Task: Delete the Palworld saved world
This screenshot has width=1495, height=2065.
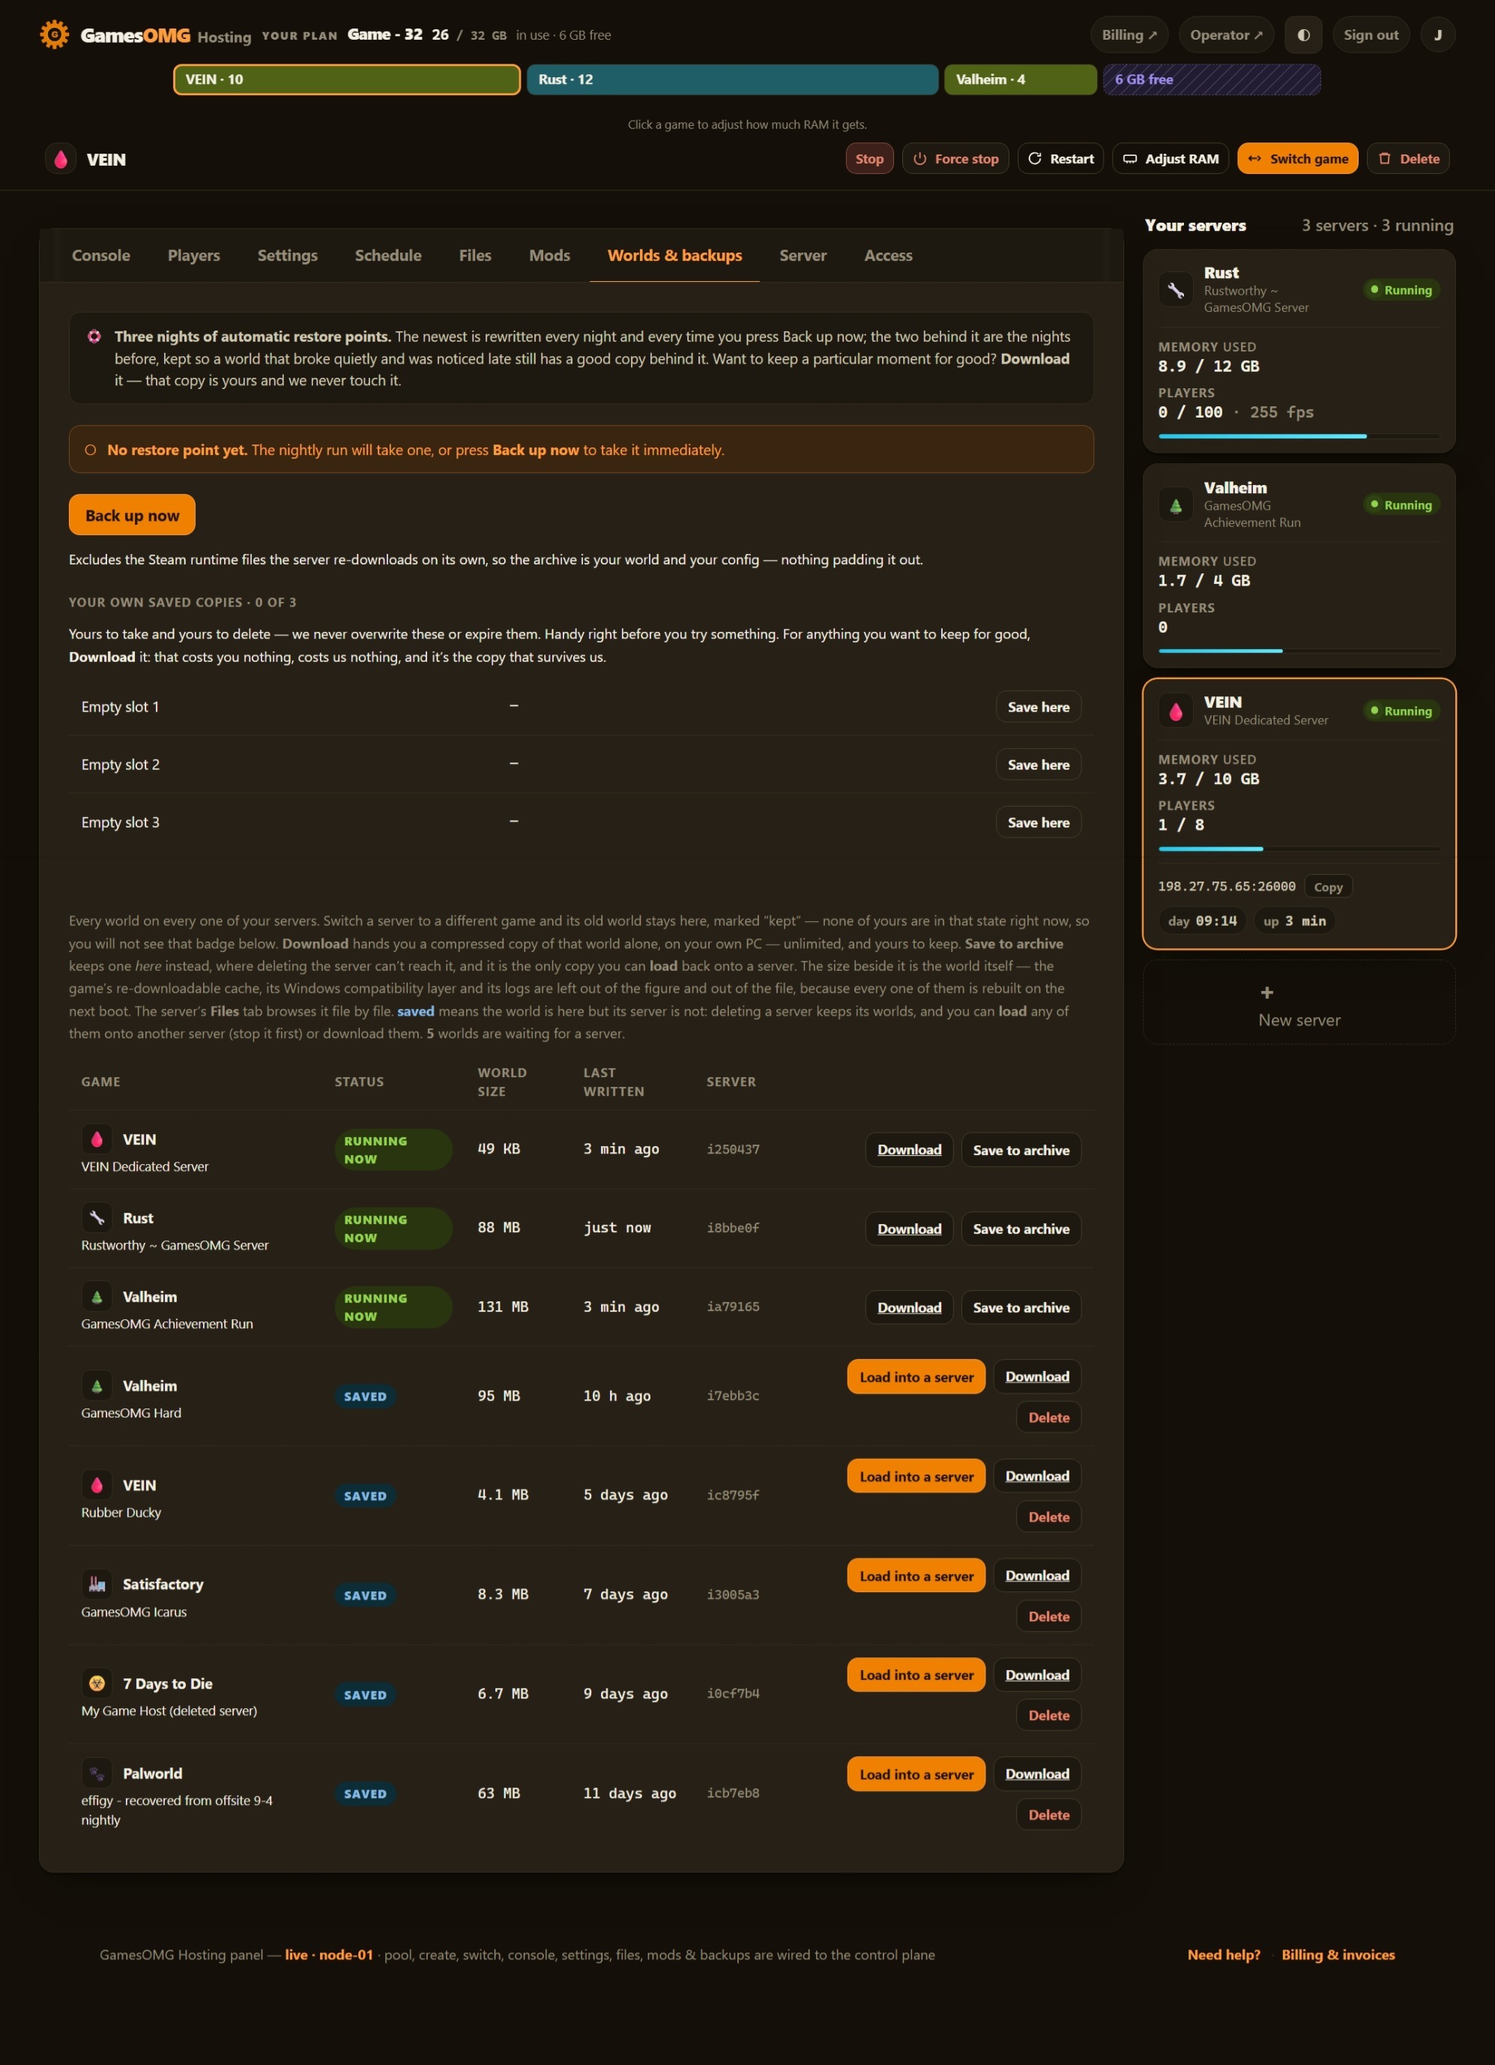Action: (x=1048, y=1815)
